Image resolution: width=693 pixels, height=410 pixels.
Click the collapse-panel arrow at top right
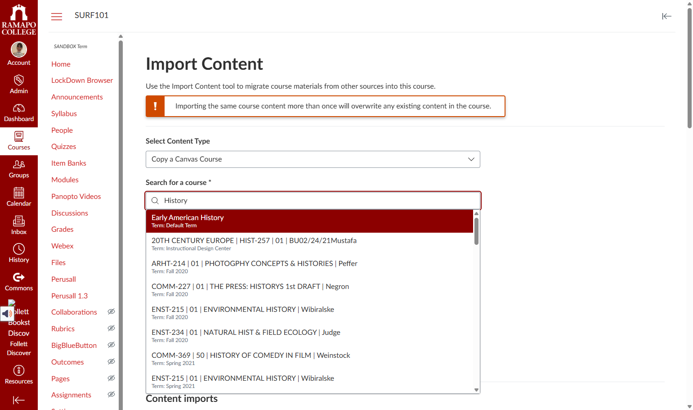tap(667, 16)
